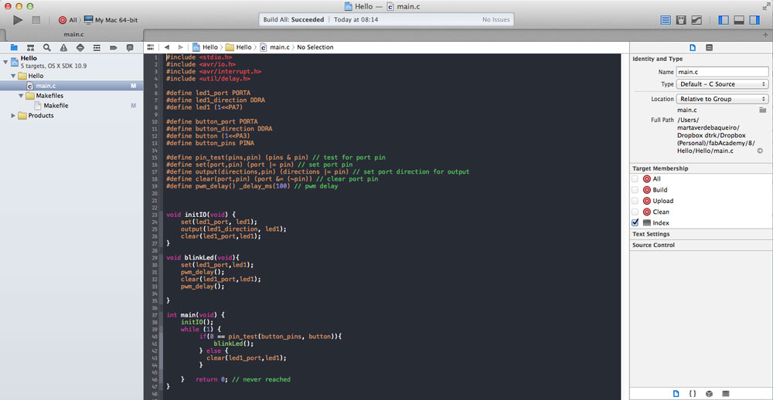Screen dimensions: 773x400
Task: Open the Type dropdown Default - C Source
Action: [x=722, y=84]
